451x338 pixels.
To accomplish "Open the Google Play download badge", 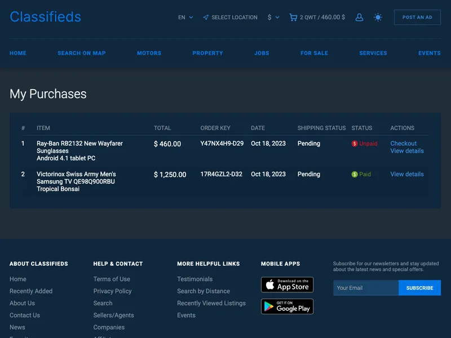I will pos(287,306).
